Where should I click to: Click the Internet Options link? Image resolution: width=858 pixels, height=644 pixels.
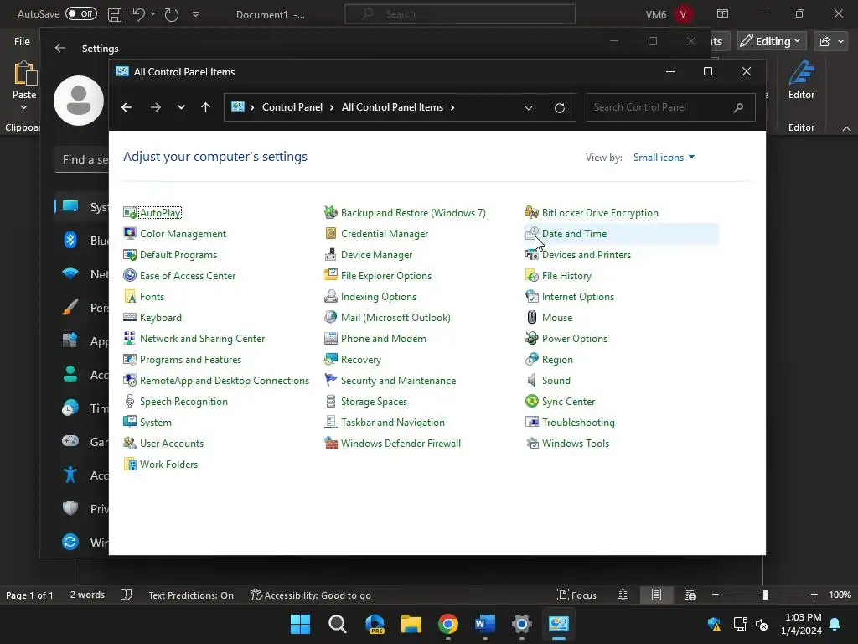coord(578,296)
